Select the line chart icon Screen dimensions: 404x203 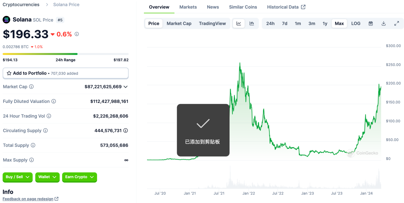click(x=238, y=23)
